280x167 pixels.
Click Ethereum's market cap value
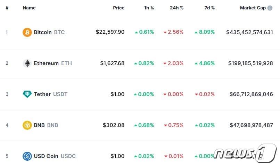point(250,63)
